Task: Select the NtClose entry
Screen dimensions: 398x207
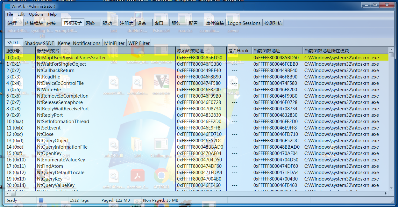Action: pos(197,134)
